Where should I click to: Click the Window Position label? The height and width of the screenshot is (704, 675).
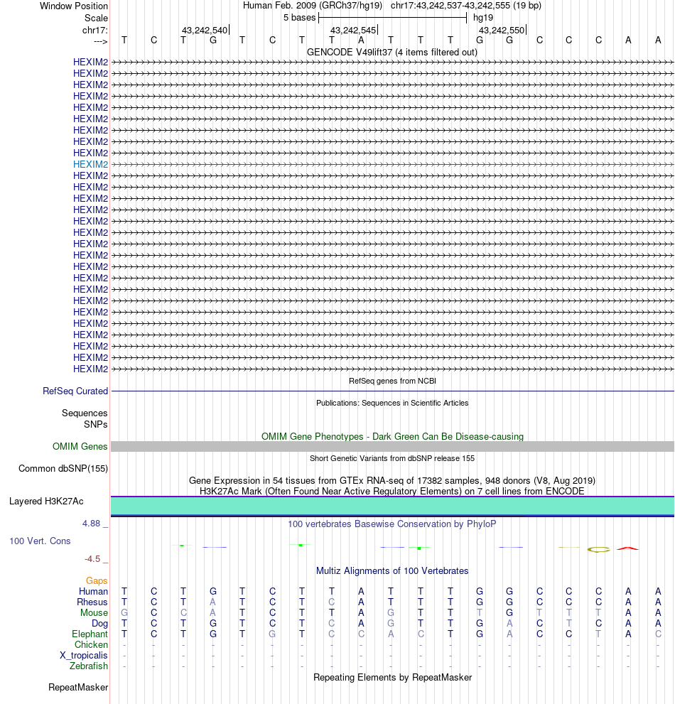(x=74, y=6)
